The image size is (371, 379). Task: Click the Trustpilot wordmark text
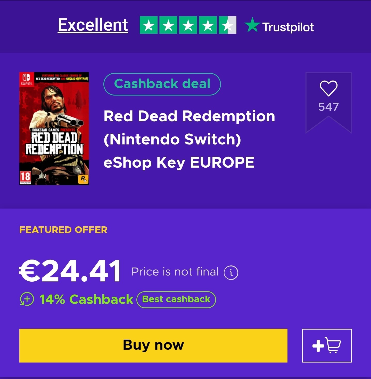click(288, 27)
